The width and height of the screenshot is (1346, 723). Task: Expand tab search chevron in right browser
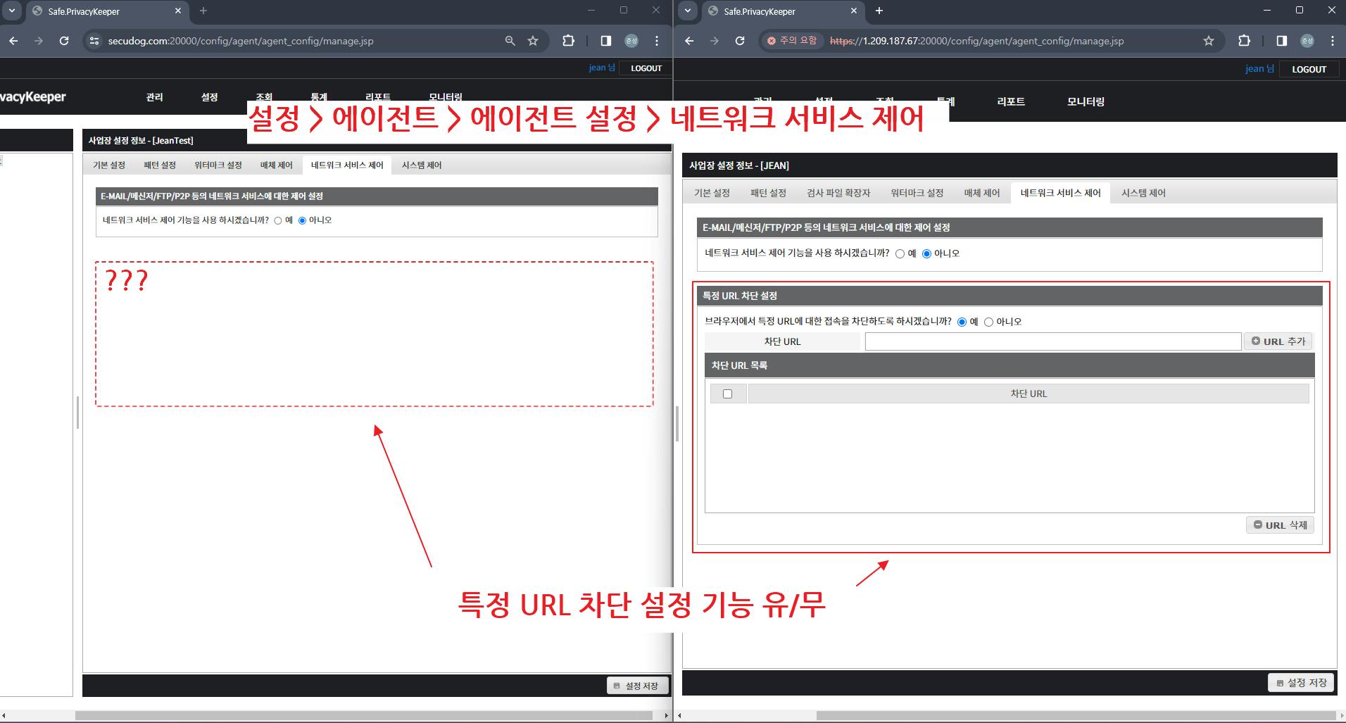pos(688,11)
